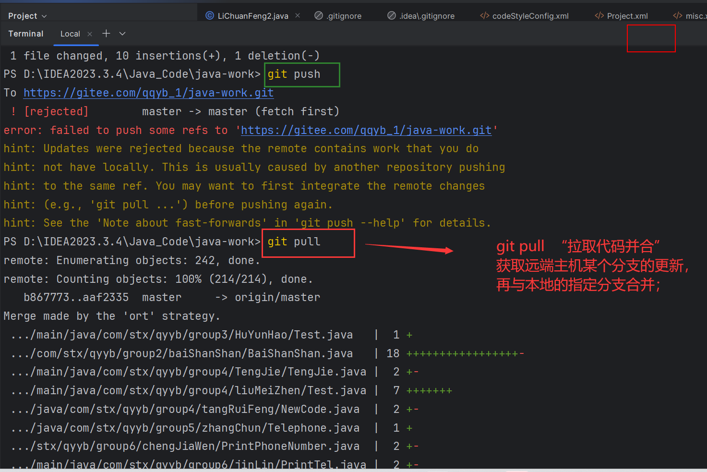Expand the terminal session options chevron
707x472 pixels.
122,34
